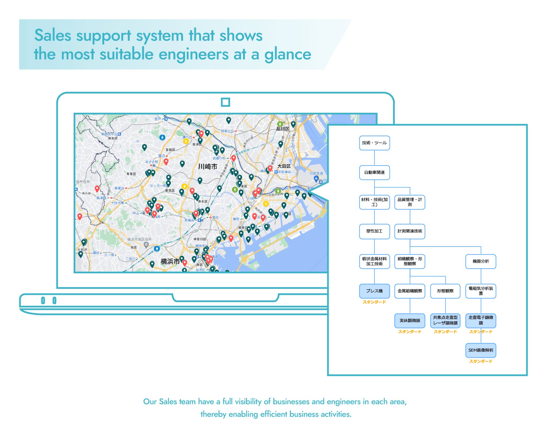Screen dimensions: 548x437
Task: Click the yellow pin right of センター南 label
Action: pos(184,186)
